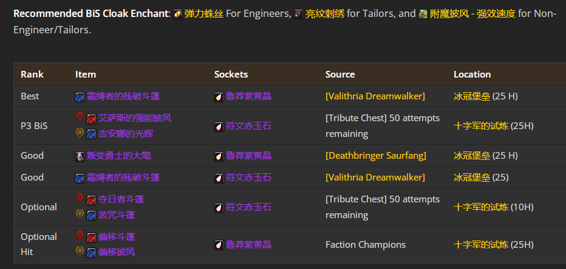Click the 附魔披风 强效速度 icon

(x=423, y=14)
